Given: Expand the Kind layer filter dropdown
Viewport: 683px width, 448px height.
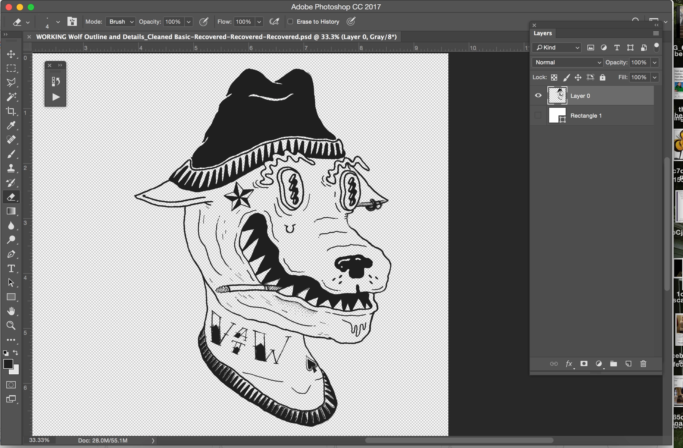Looking at the screenshot, I should [557, 48].
